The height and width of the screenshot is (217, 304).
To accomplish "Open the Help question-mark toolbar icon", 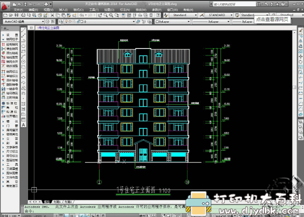I will (x=158, y=15).
